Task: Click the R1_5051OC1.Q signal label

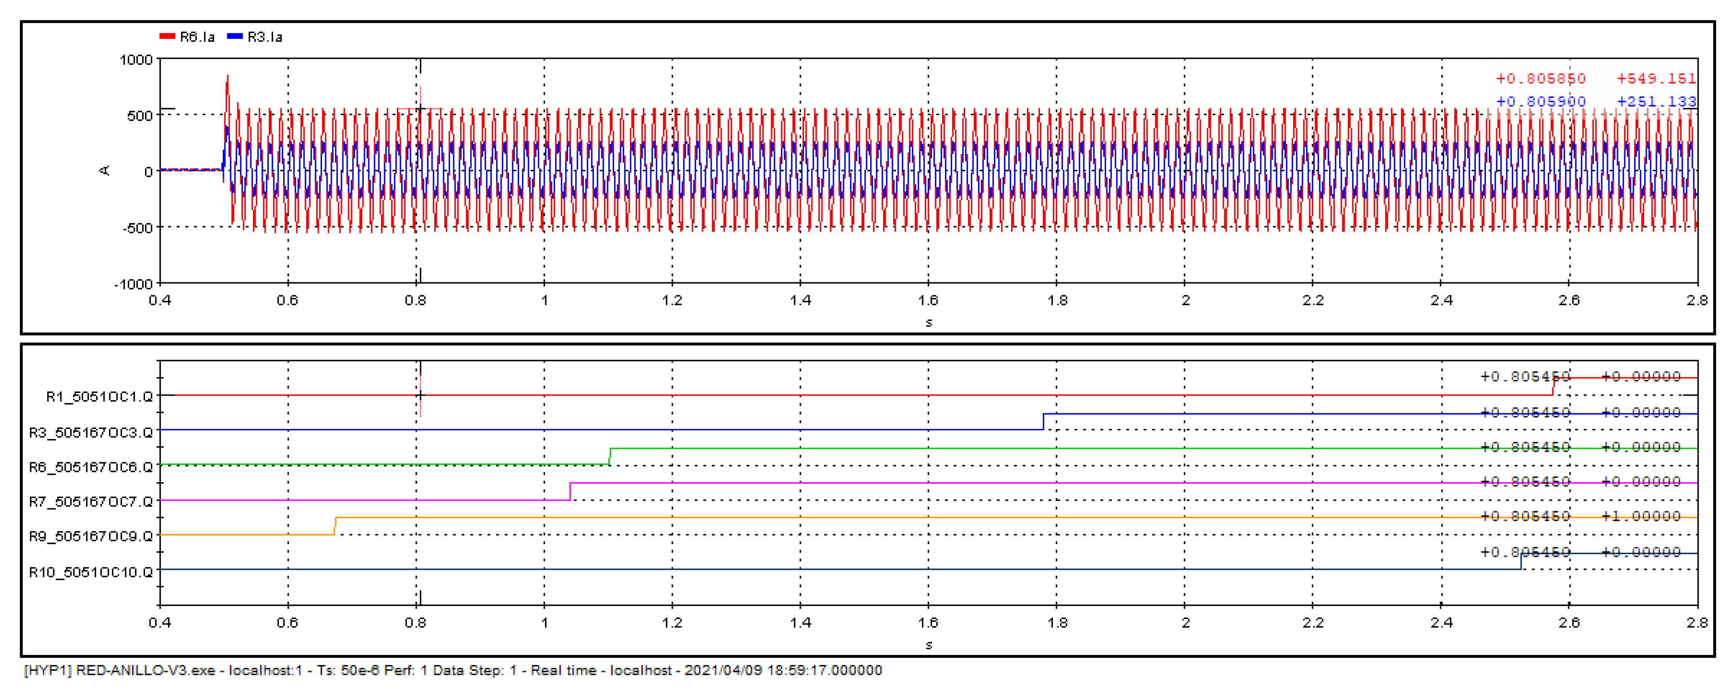Action: click(x=99, y=396)
